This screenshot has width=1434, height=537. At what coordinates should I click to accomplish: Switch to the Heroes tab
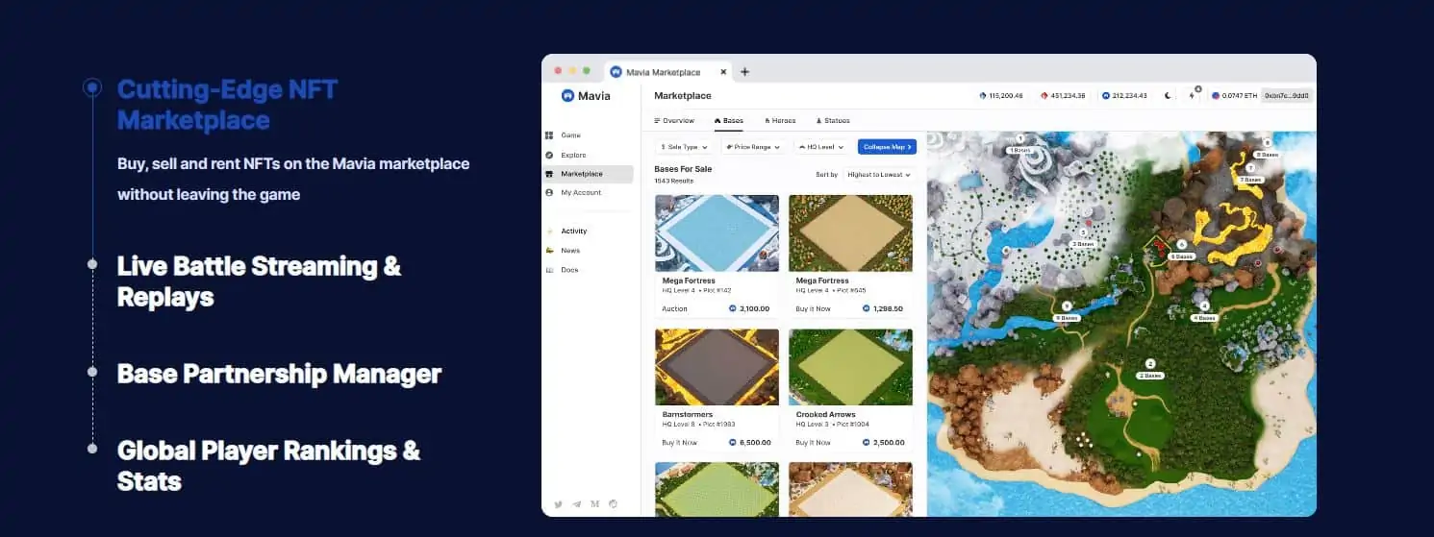780,121
